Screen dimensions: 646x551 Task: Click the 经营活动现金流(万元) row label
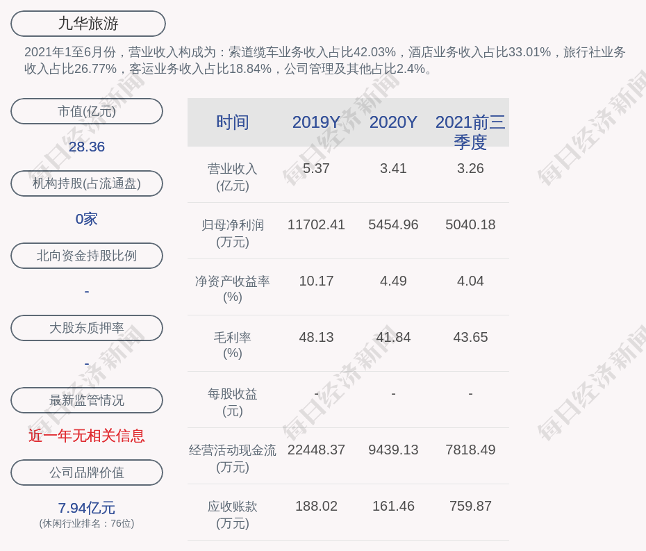pos(233,459)
